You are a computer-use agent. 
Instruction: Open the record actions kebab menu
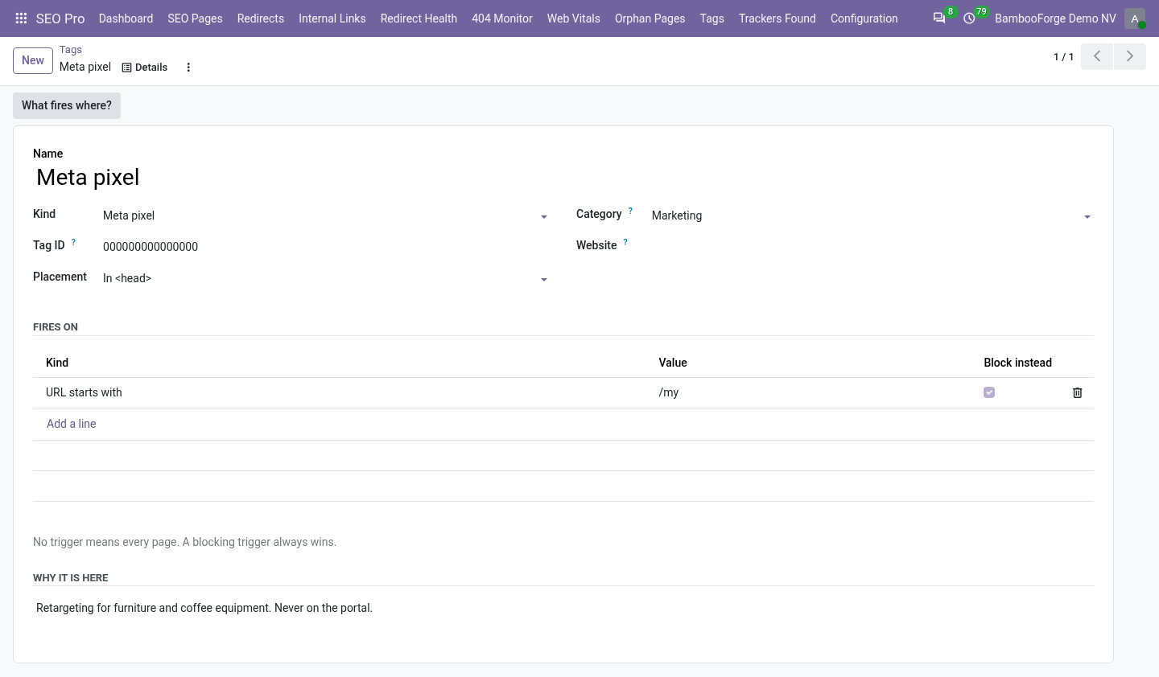tap(188, 68)
